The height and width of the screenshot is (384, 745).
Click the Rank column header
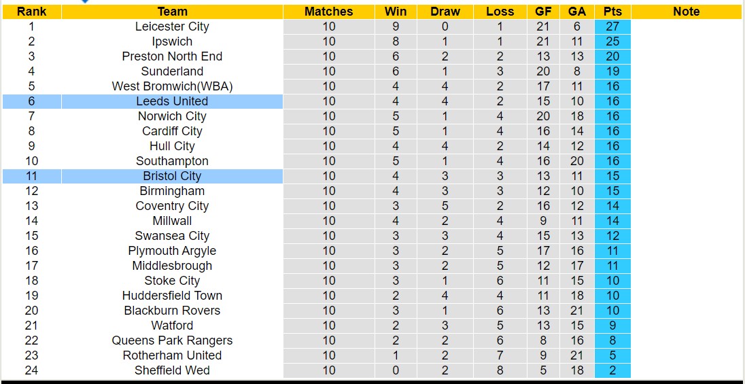pyautogui.click(x=31, y=12)
